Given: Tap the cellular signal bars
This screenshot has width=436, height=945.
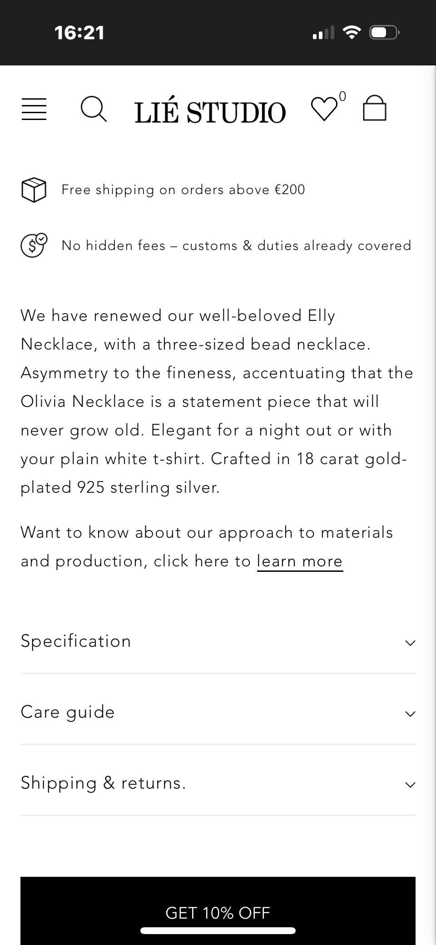Looking at the screenshot, I should [323, 33].
